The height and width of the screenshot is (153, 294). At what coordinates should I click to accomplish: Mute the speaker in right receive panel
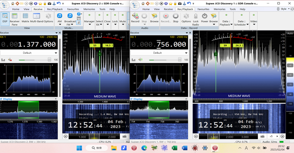140,59
